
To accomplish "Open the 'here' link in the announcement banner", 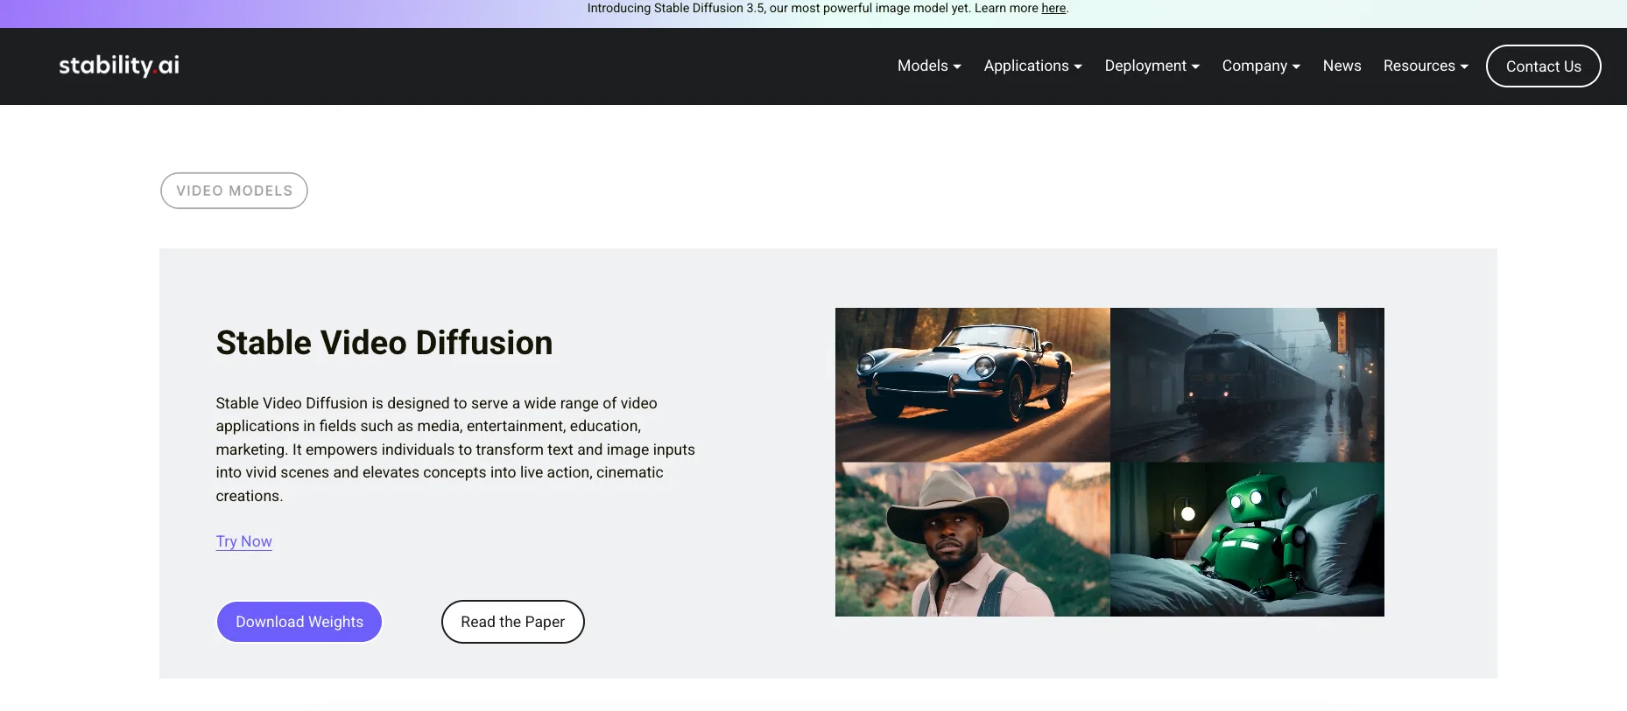I will 1053,8.
